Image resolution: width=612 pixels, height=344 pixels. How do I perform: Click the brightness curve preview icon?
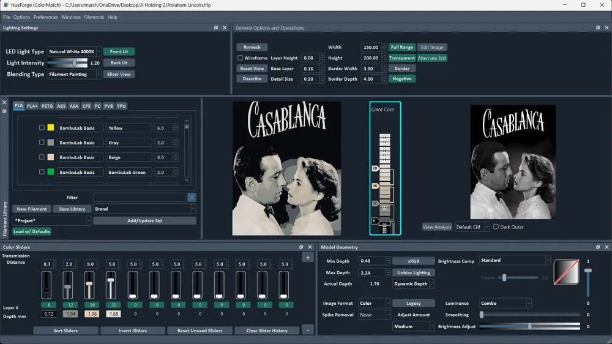(x=566, y=272)
